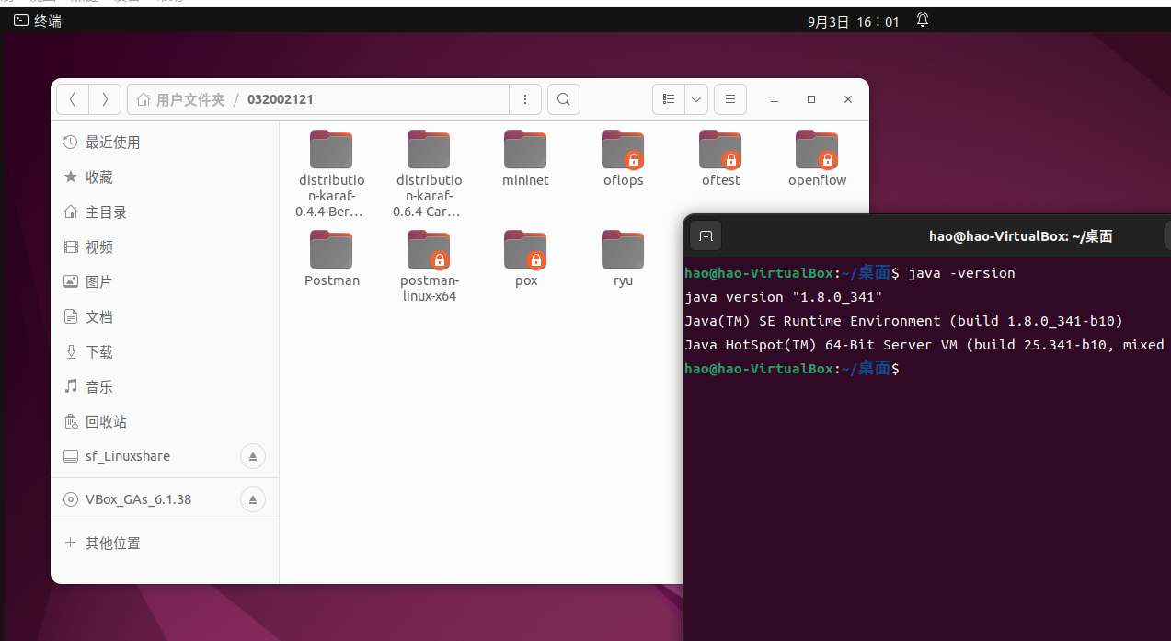1171x641 pixels.
Task: Open the path bar three-dot menu
Action: [x=525, y=99]
